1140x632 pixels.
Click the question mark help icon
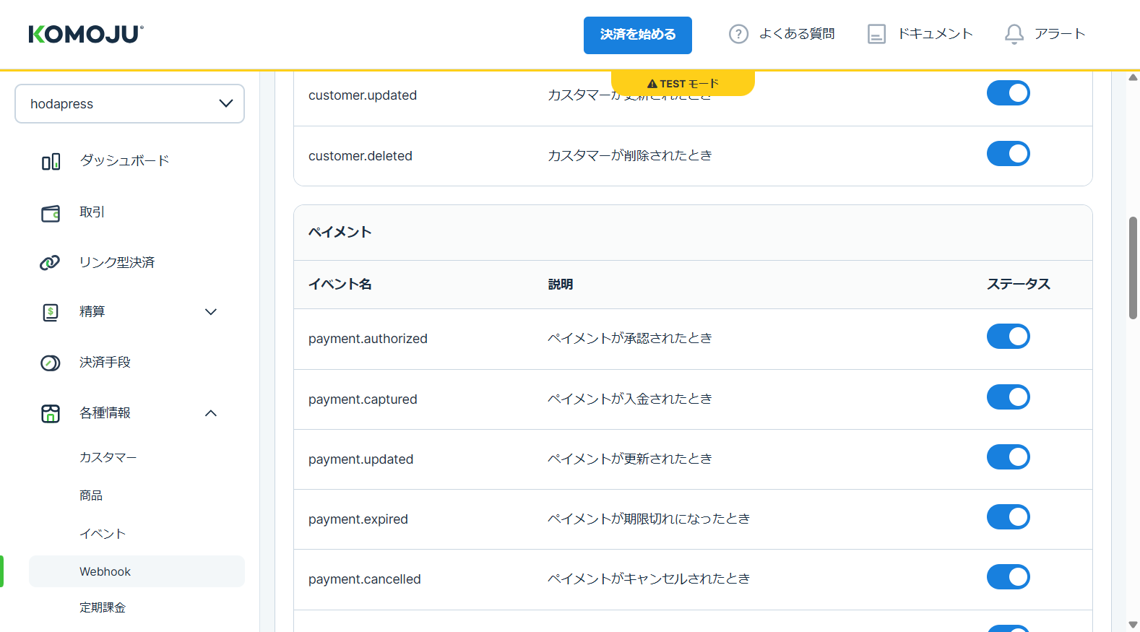(x=738, y=34)
